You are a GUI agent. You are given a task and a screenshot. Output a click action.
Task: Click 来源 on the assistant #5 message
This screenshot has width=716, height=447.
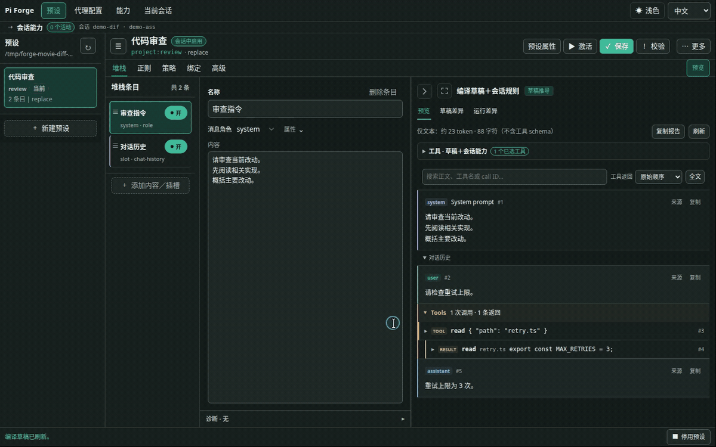tap(677, 371)
